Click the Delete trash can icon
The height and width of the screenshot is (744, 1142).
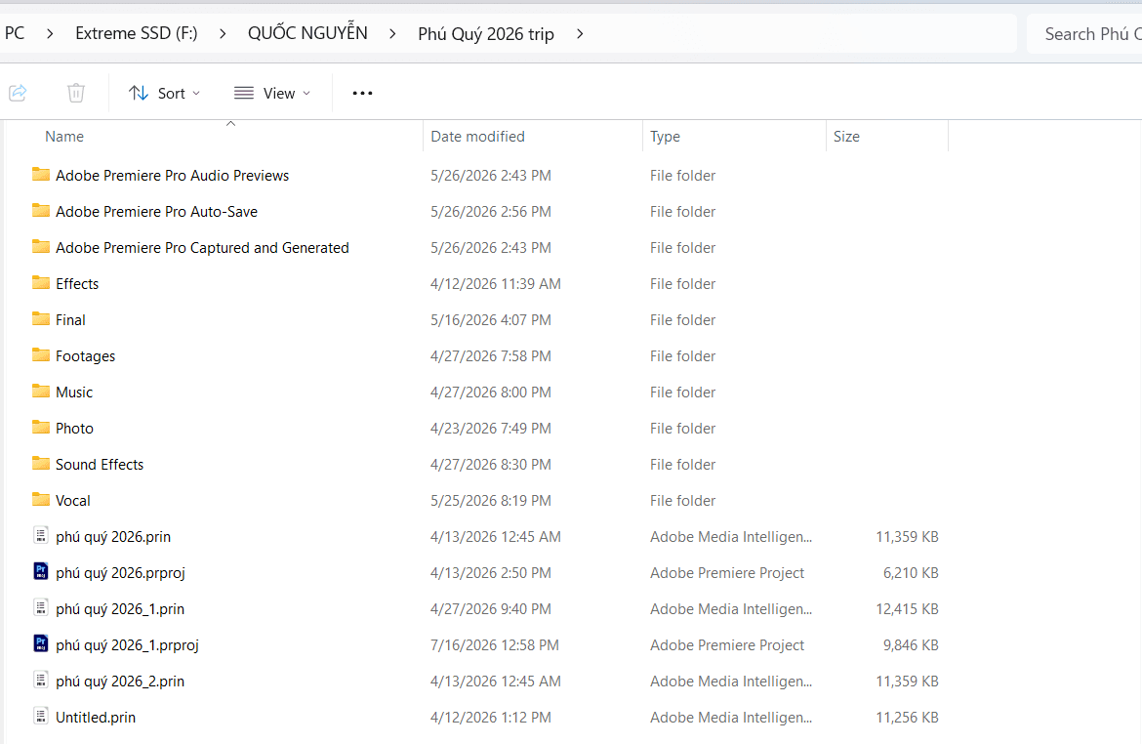pyautogui.click(x=76, y=93)
